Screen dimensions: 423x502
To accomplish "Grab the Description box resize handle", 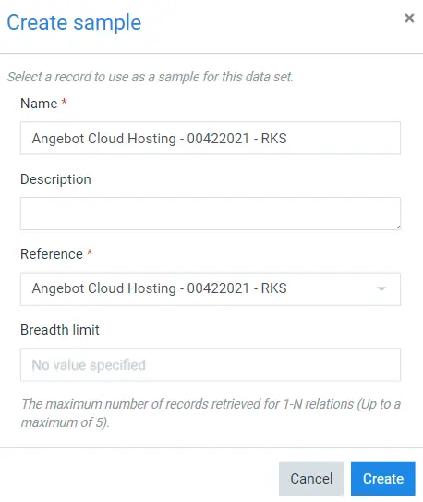I will [x=398, y=227].
